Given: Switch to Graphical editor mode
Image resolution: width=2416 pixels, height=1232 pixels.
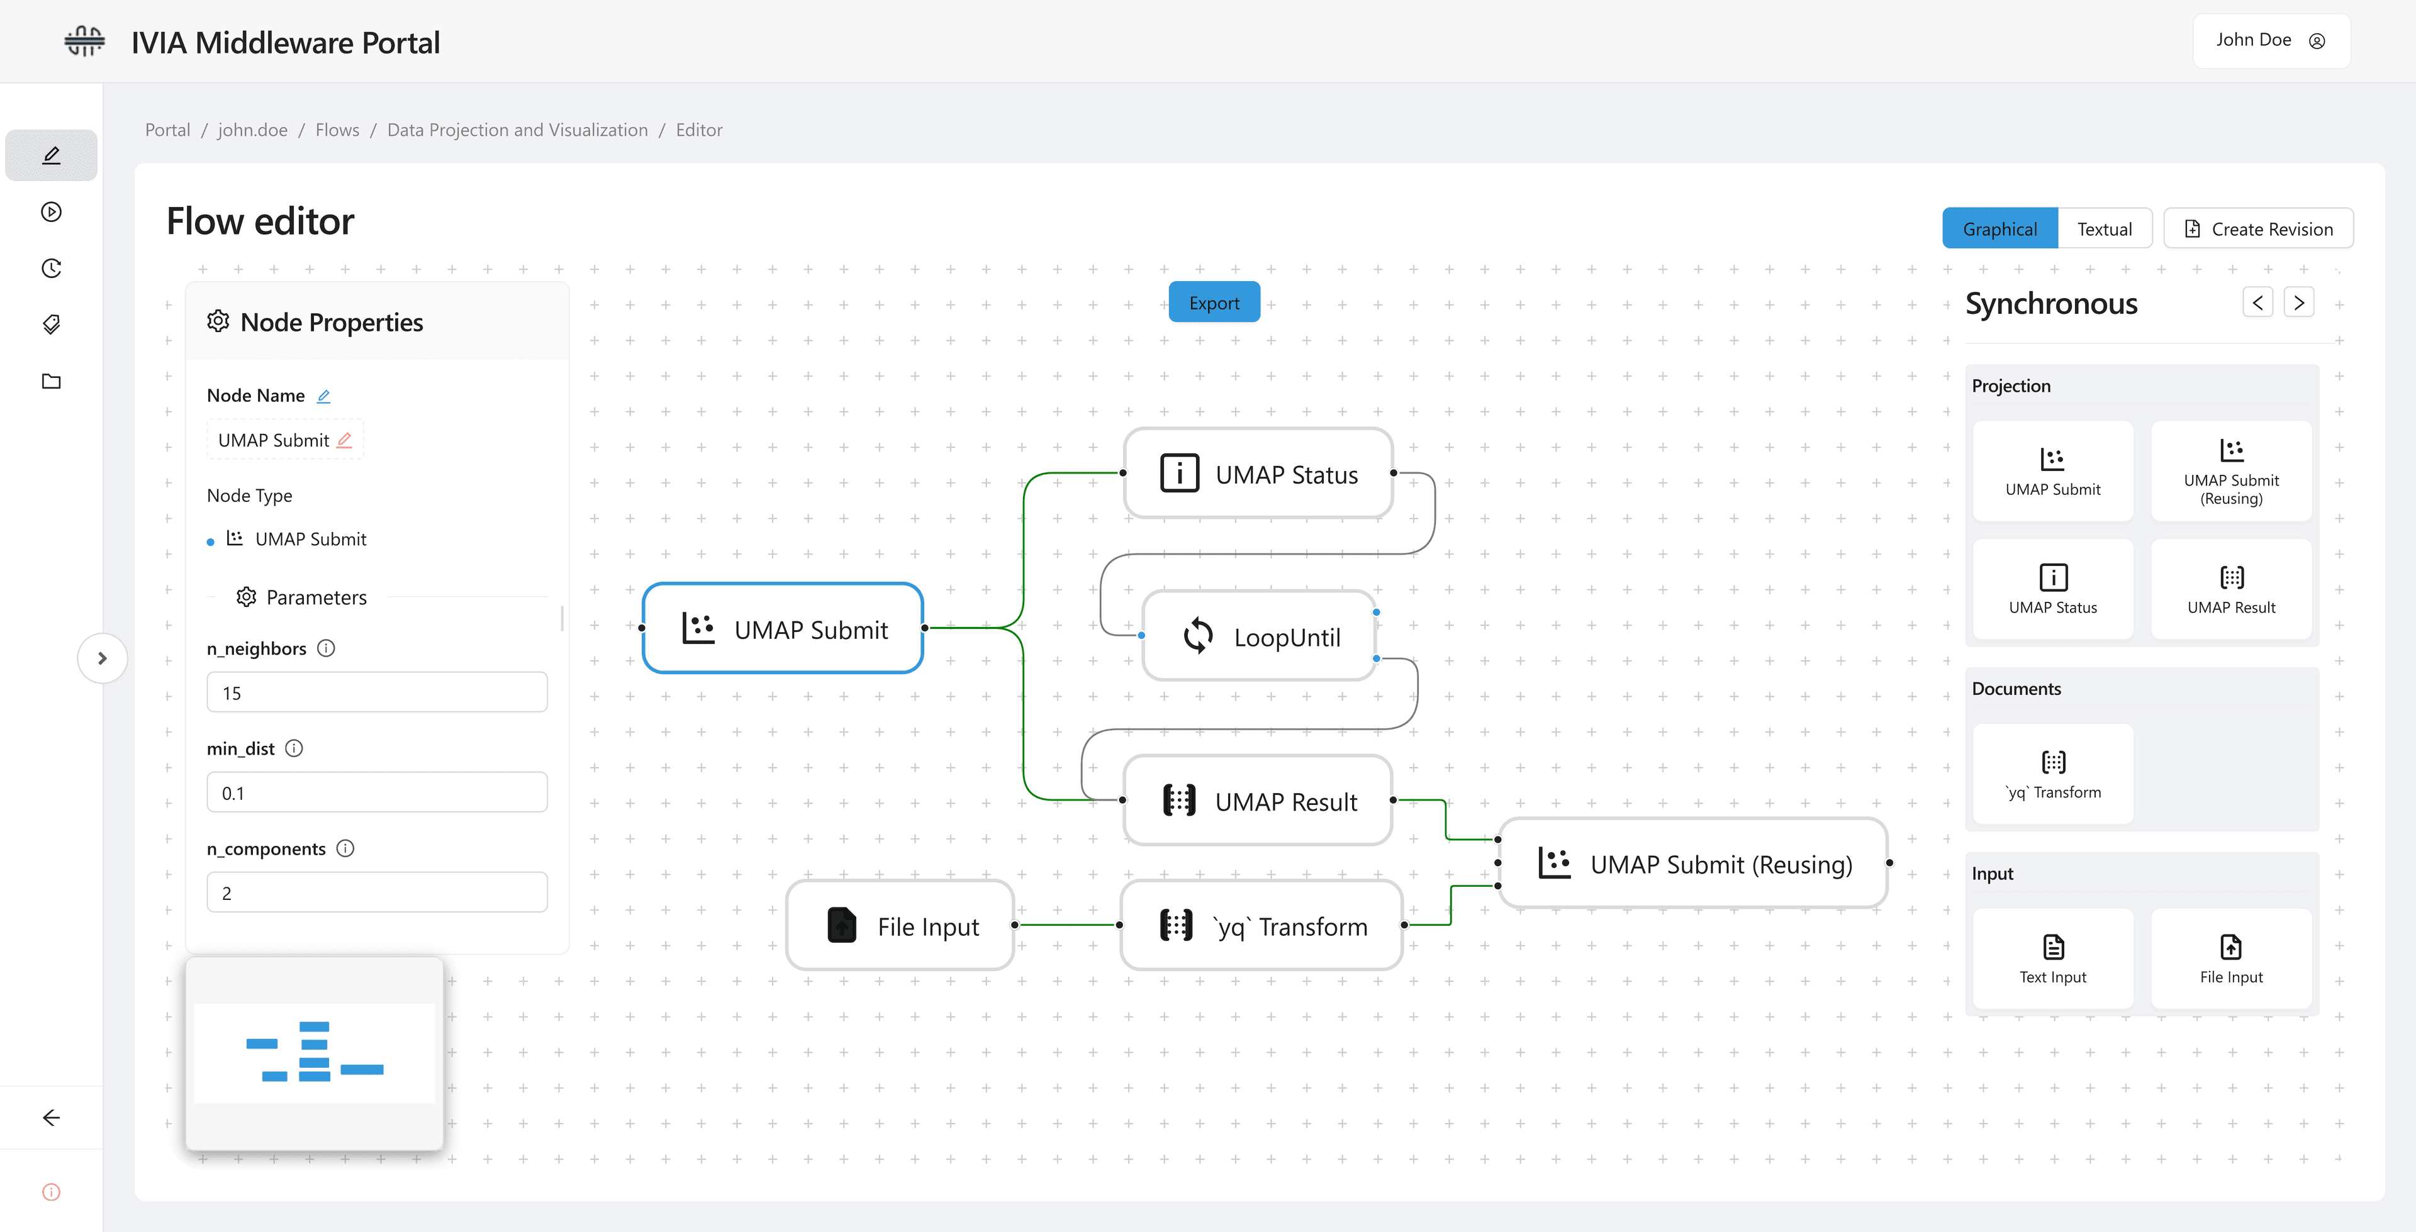Looking at the screenshot, I should (1999, 229).
